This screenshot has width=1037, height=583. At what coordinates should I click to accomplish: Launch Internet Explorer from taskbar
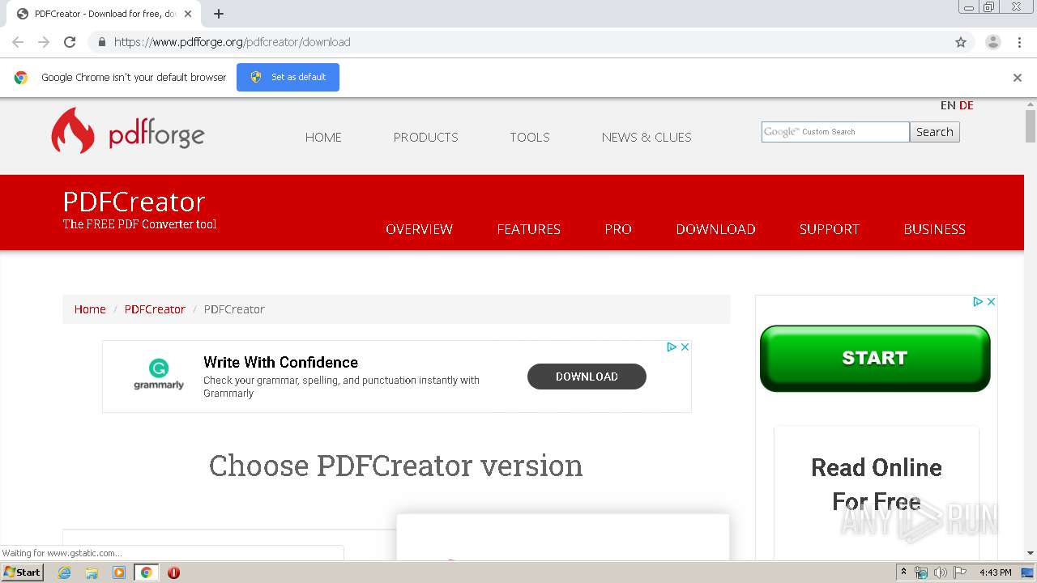pyautogui.click(x=64, y=572)
